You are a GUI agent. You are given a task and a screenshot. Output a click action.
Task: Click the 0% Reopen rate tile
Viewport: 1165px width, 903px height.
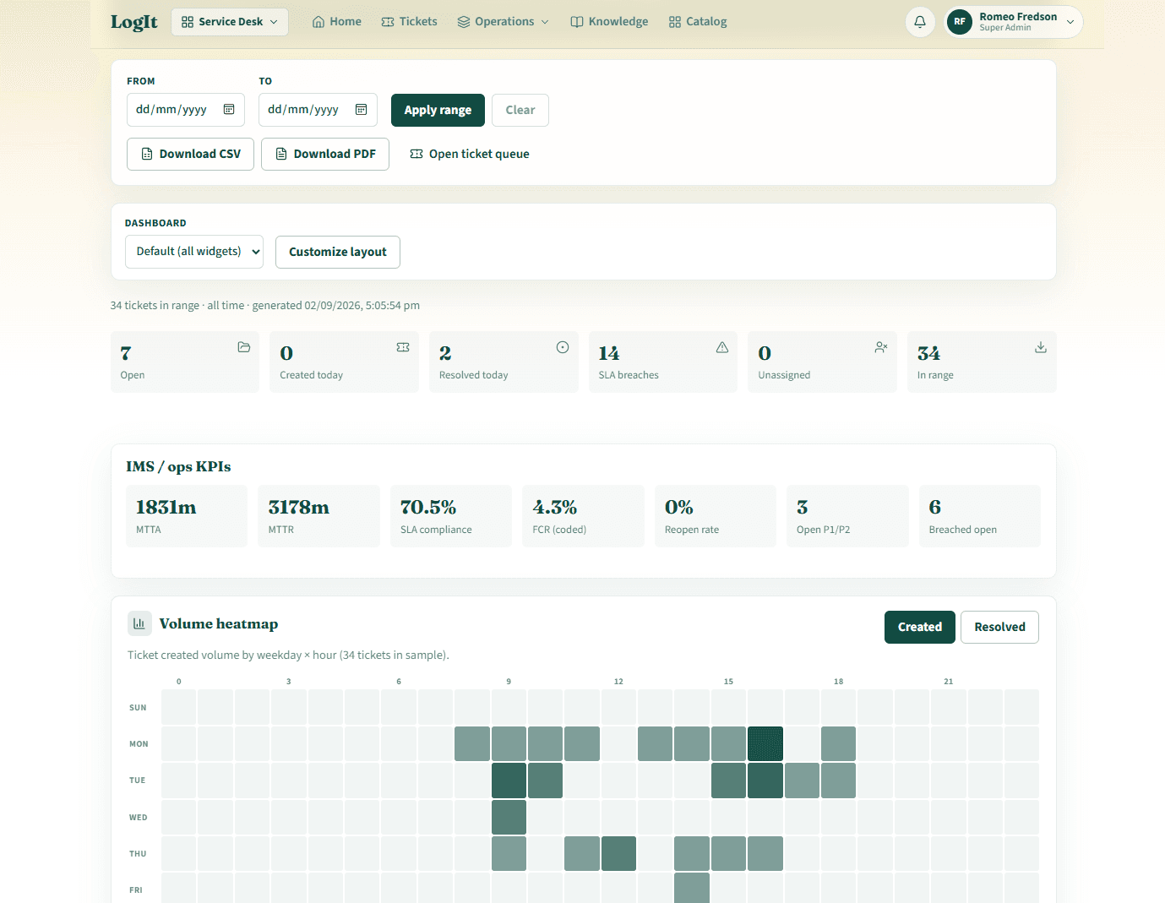(716, 516)
